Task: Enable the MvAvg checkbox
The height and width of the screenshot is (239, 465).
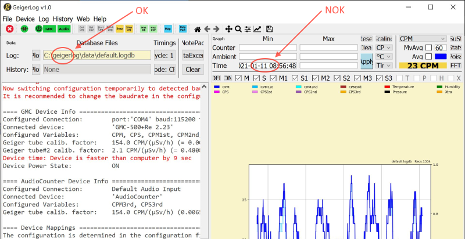Action: [428, 48]
